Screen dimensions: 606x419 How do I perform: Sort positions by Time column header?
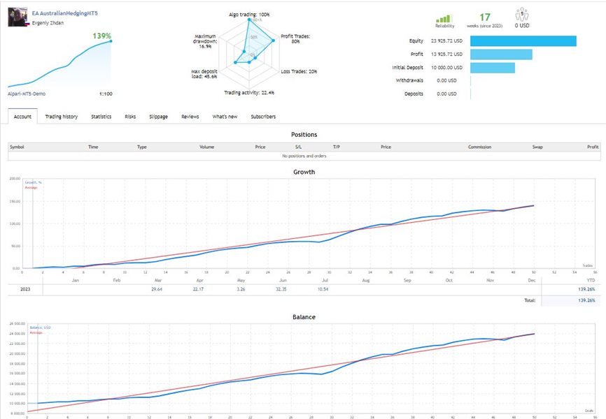click(x=93, y=147)
